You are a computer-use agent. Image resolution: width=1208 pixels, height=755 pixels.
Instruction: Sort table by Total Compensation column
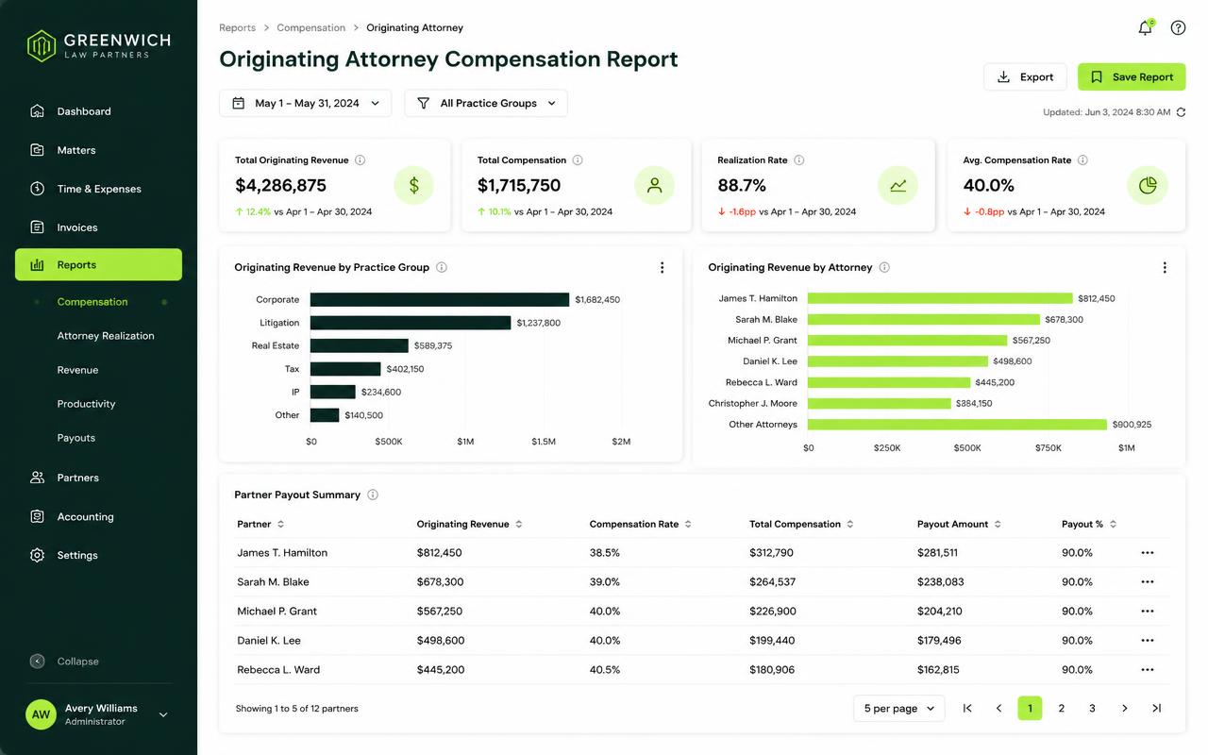(801, 524)
